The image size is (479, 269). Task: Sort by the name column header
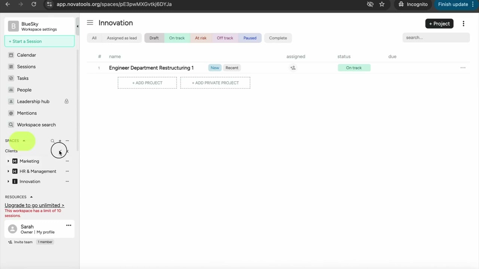click(x=115, y=56)
